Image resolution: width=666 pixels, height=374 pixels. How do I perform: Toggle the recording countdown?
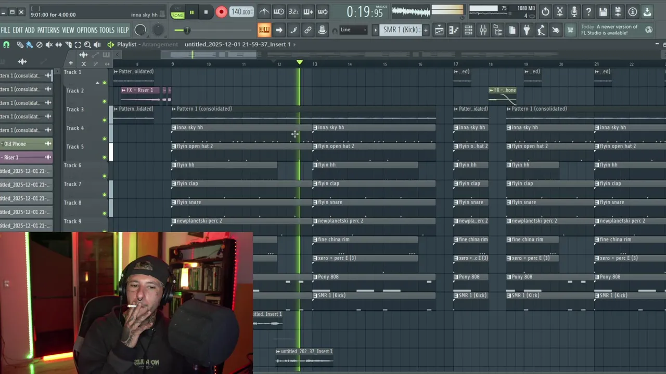[293, 11]
